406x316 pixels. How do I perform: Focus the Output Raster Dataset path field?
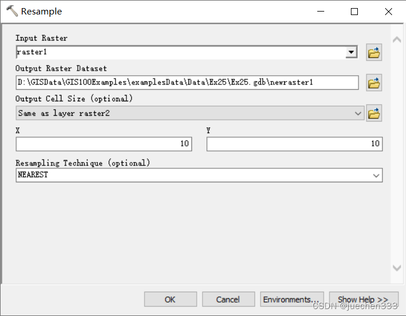tap(187, 83)
